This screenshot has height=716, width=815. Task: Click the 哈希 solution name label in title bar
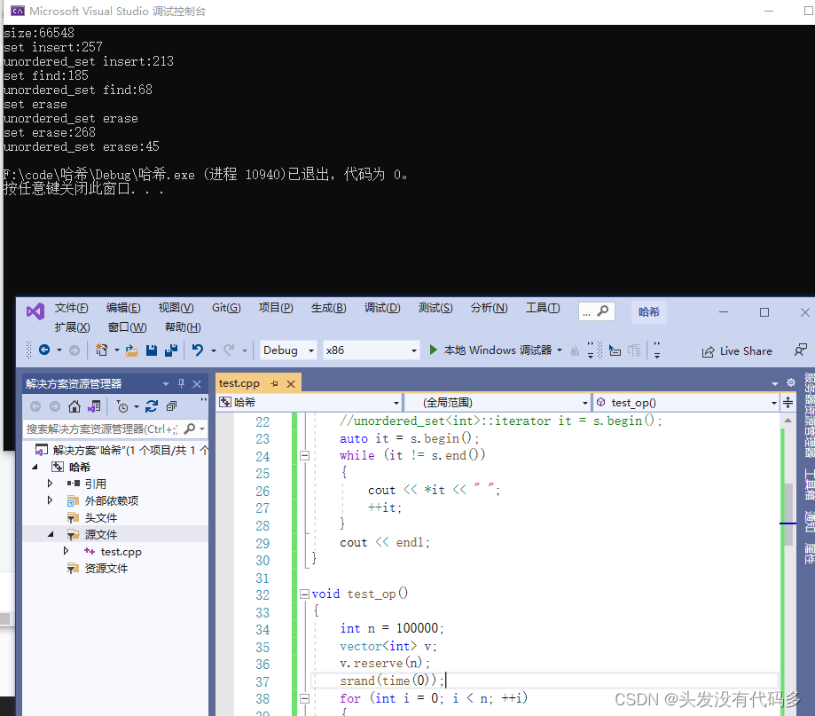pyautogui.click(x=648, y=311)
